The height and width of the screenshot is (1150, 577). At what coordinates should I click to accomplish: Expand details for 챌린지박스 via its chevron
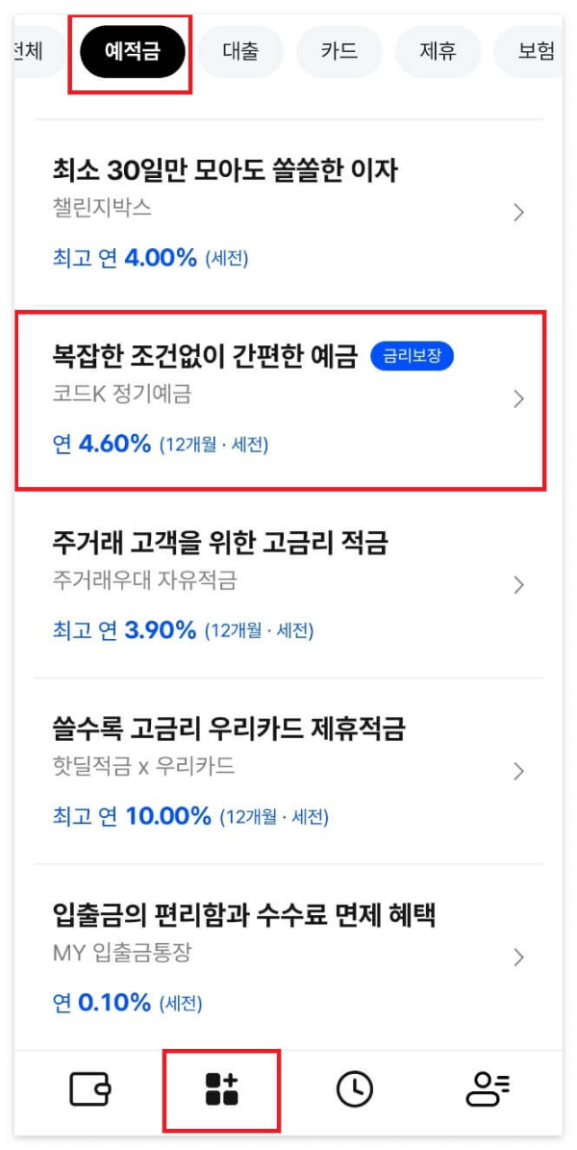coord(519,213)
